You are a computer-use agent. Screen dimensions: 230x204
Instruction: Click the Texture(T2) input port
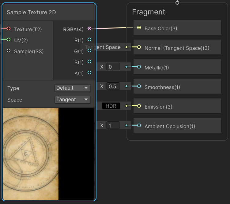9,28
